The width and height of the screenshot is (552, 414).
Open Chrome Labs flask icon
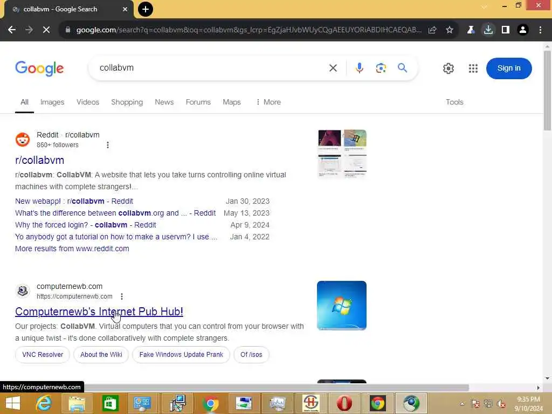click(471, 30)
